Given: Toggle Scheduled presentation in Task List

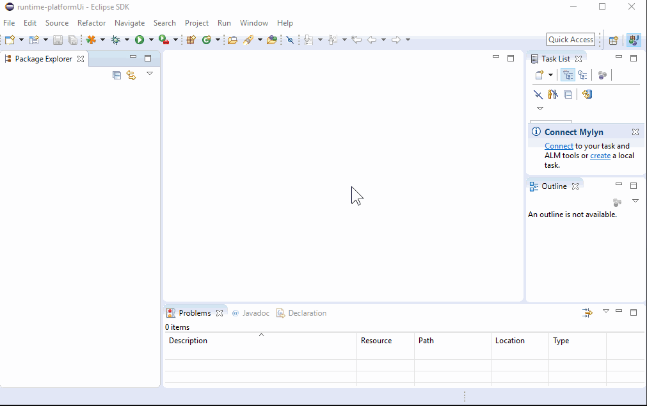Looking at the screenshot, I should coord(582,75).
